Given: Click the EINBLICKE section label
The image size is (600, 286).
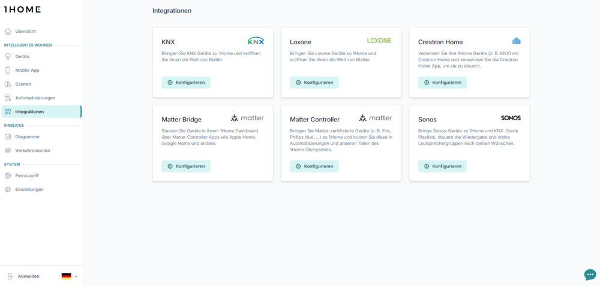Looking at the screenshot, I should (x=14, y=125).
